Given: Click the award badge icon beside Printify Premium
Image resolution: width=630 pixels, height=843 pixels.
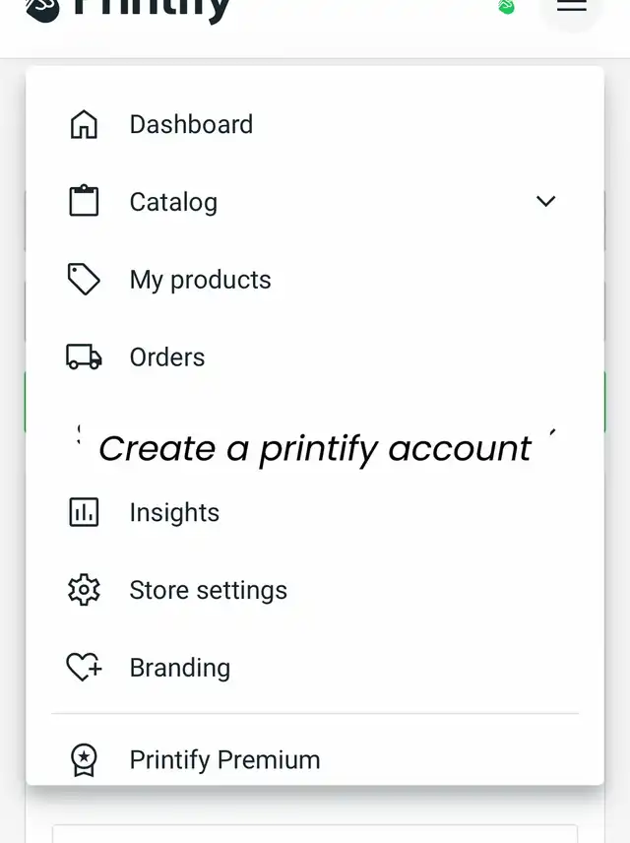Looking at the screenshot, I should click(x=84, y=759).
